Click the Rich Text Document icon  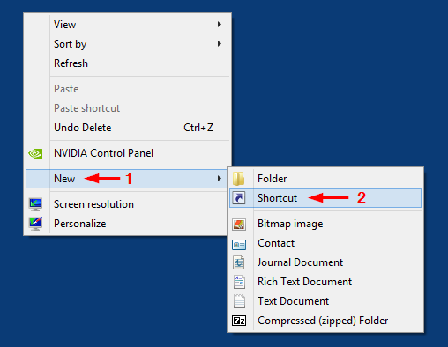pos(239,282)
